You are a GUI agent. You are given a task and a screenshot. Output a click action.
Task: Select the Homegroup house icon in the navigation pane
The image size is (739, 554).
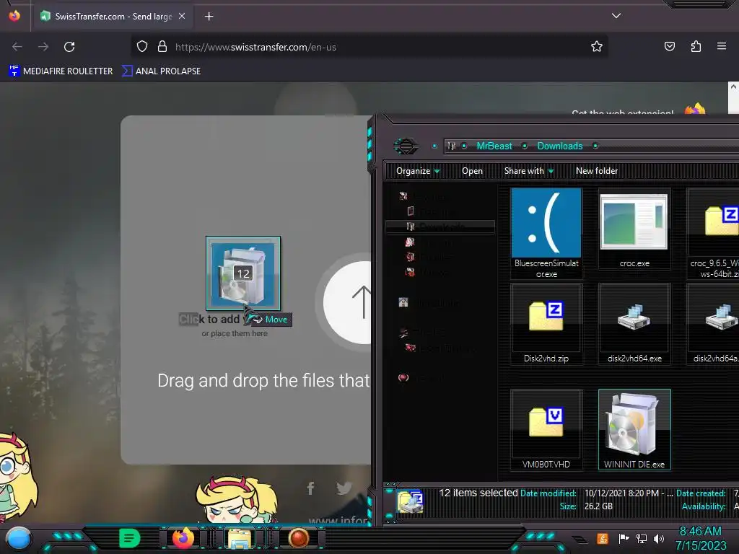[403, 302]
